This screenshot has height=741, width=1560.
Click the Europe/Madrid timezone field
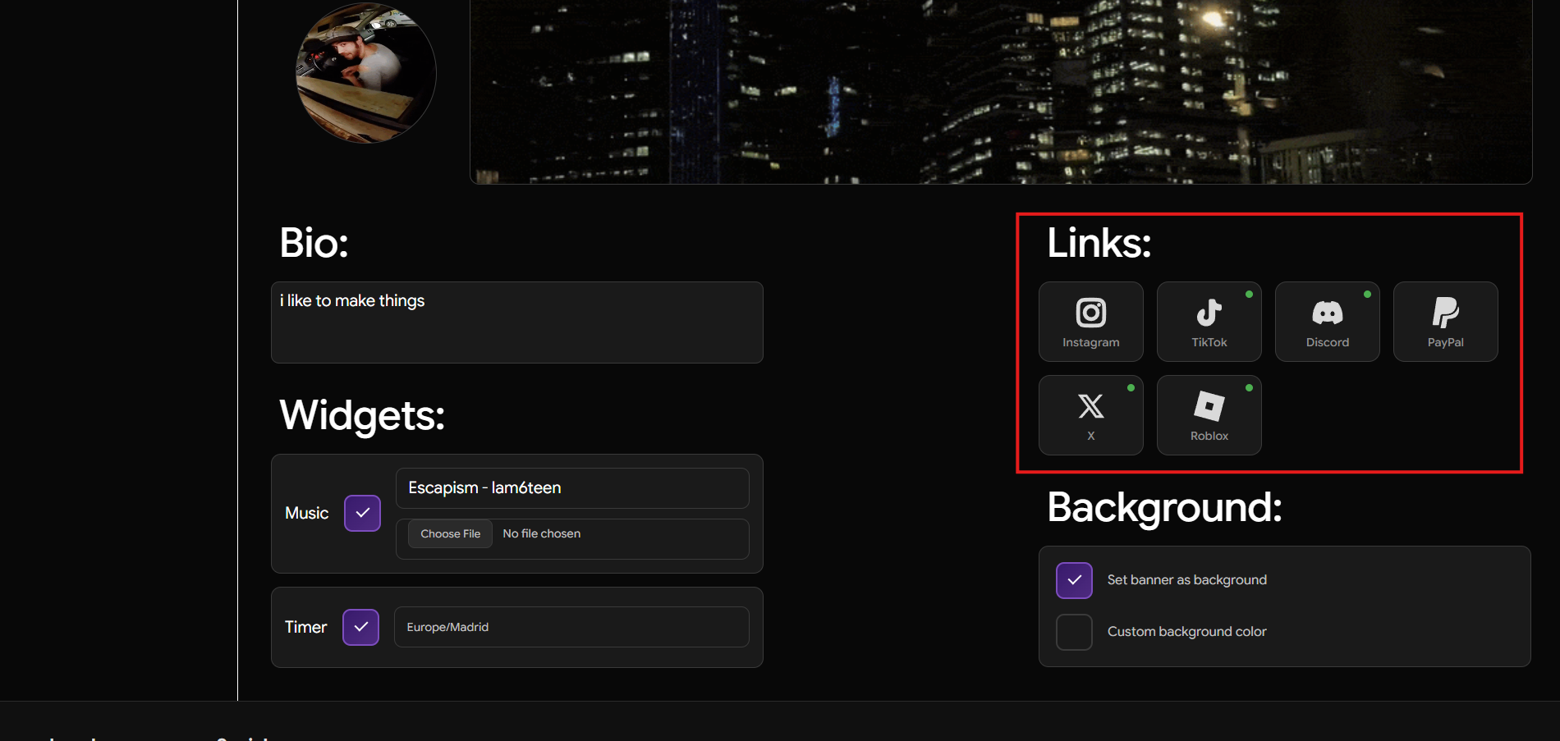click(x=571, y=627)
